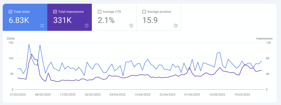Click the 04/04/2025 date label on axis
Screen dimensions: 281x105
click(x=118, y=95)
